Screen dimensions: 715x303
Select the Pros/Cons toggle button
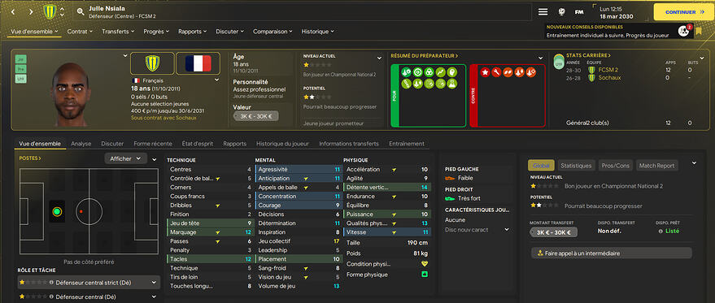(x=615, y=166)
